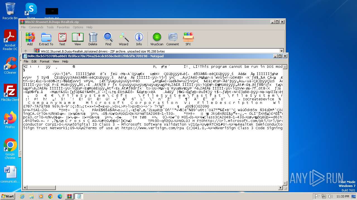Image resolution: width=357 pixels, height=200 pixels.
Task: Open Recycle Bin desktop icon
Action: tap(10, 11)
